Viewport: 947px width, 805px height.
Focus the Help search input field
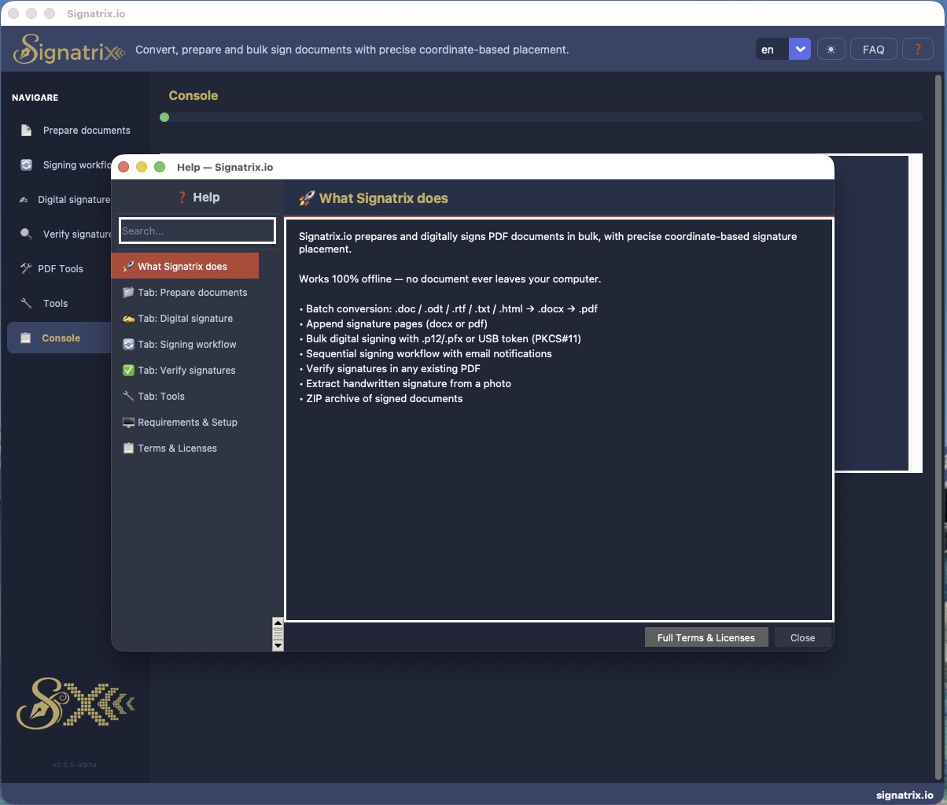197,231
